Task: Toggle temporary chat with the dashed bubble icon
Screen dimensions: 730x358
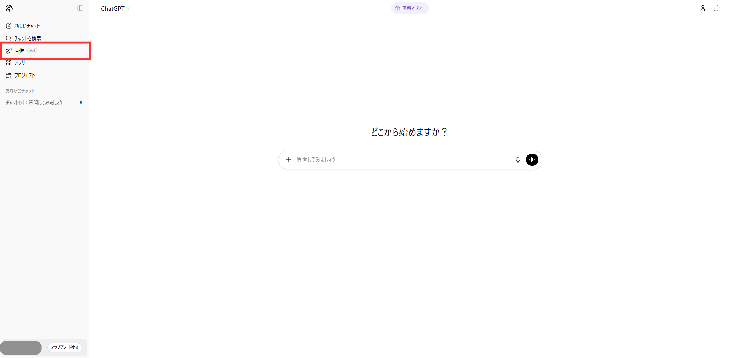Action: [717, 8]
